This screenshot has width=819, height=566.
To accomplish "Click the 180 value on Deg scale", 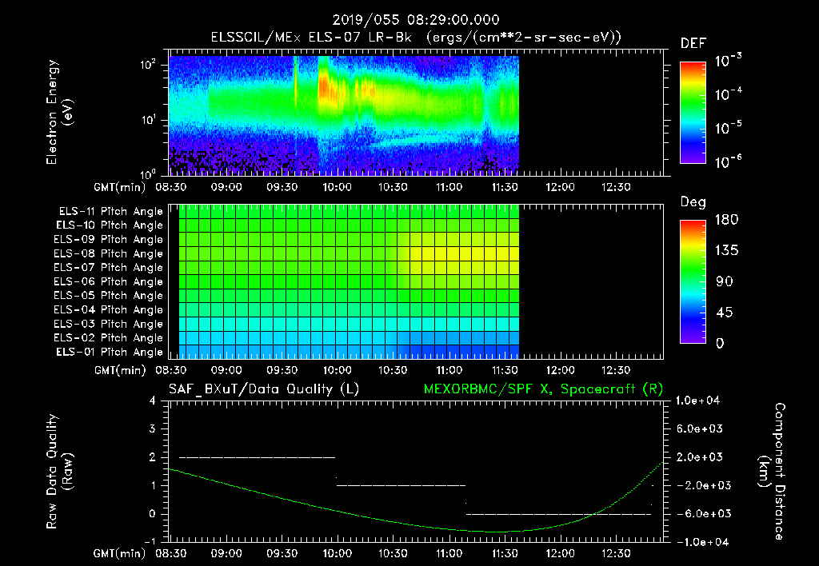I will (x=726, y=220).
